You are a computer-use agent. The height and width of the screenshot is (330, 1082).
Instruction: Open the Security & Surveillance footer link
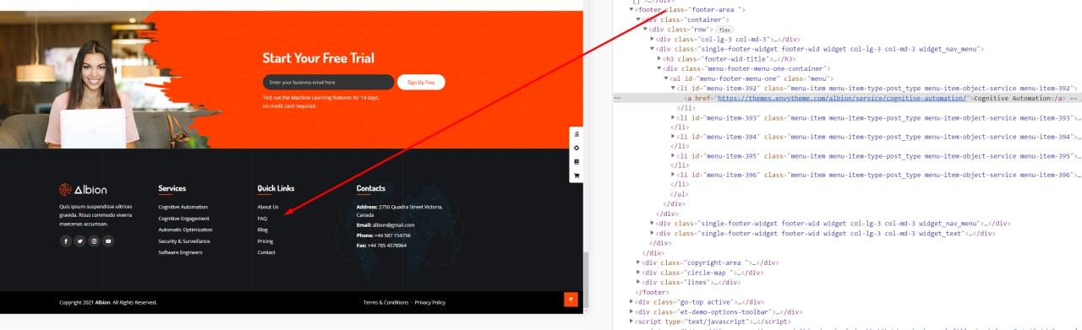[x=183, y=241]
